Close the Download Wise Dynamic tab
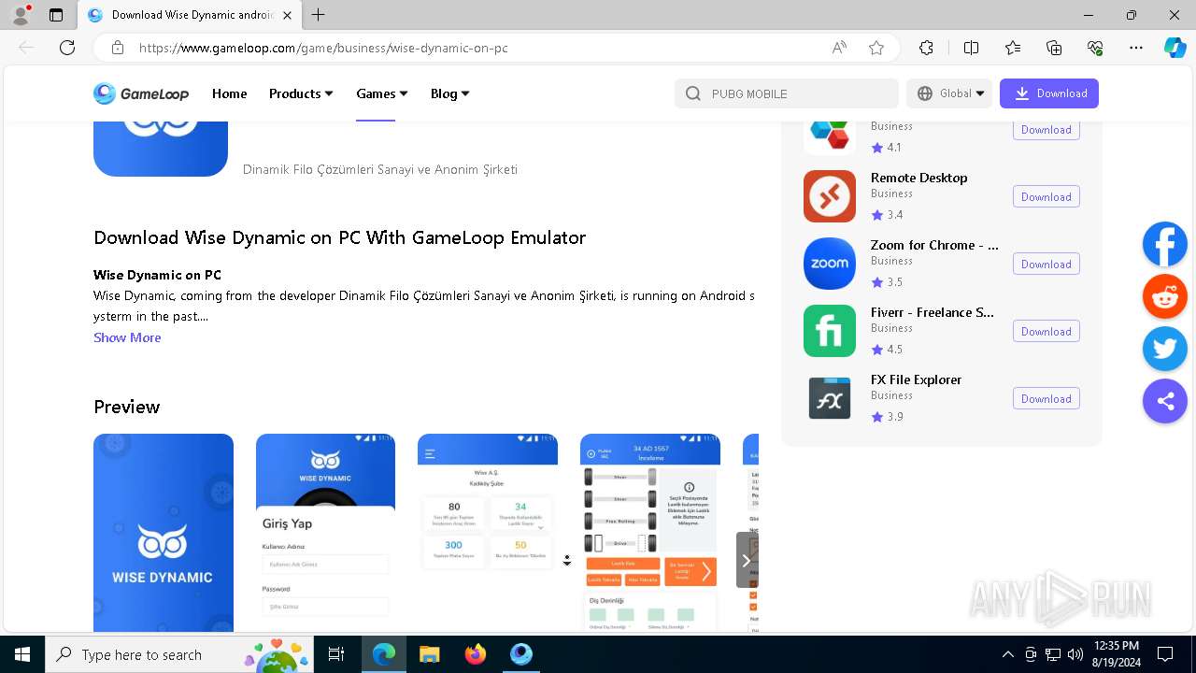This screenshot has width=1196, height=673. 287,15
